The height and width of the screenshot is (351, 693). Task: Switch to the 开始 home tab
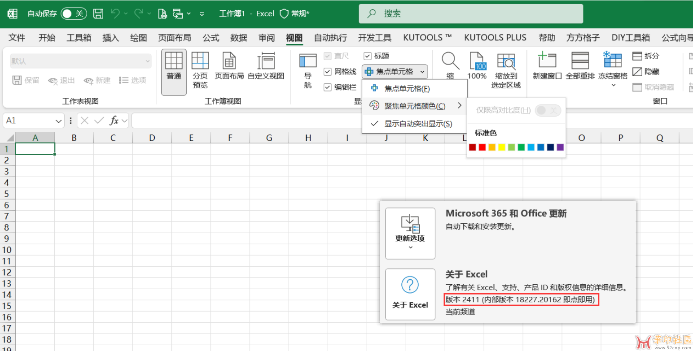point(47,38)
